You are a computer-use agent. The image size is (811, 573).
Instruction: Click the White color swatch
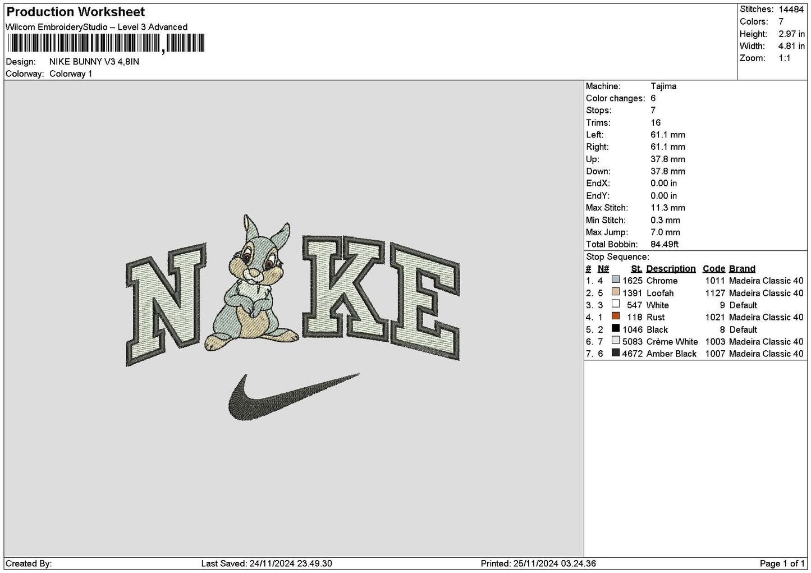click(x=616, y=304)
